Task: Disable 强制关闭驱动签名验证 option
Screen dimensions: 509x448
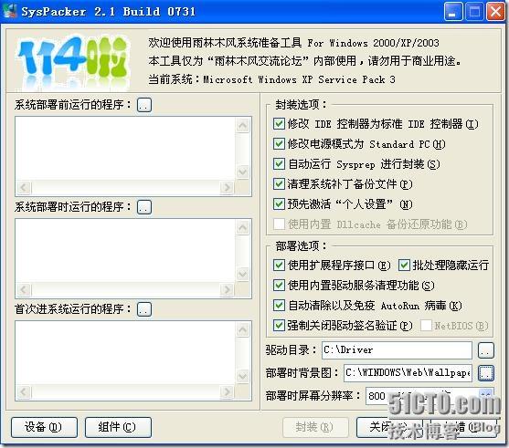Action: (x=279, y=325)
